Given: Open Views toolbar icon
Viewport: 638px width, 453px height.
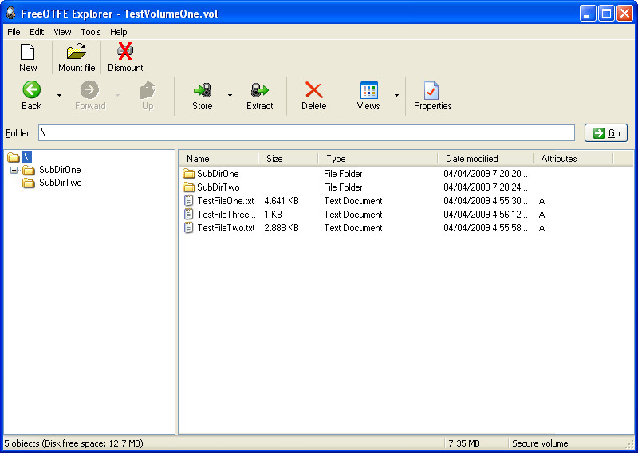Looking at the screenshot, I should click(x=368, y=90).
